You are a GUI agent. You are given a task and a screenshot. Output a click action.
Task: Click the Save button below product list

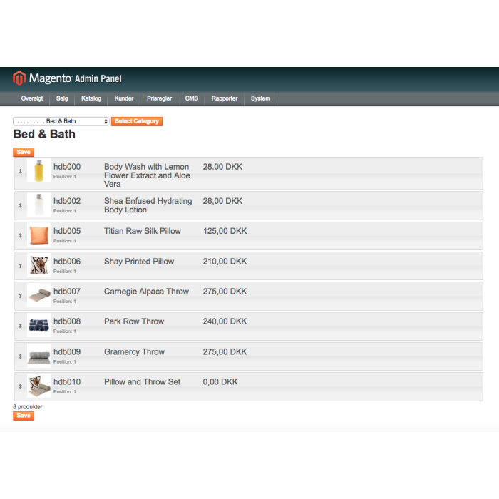(24, 416)
